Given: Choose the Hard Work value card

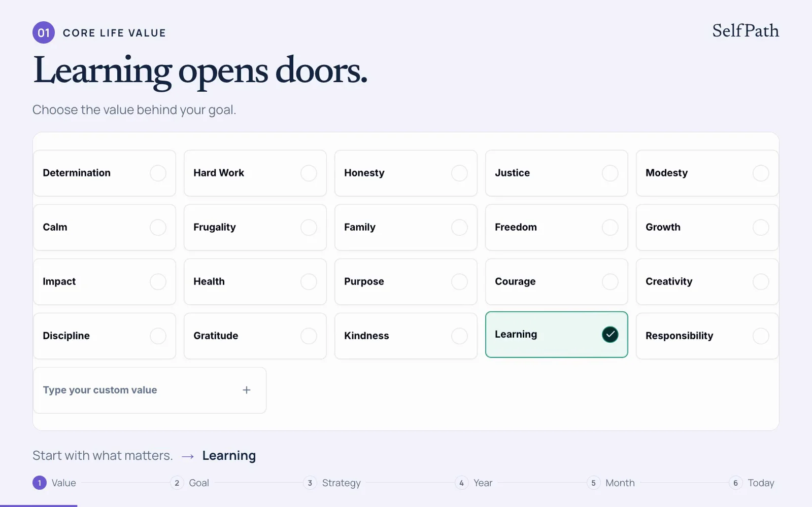Looking at the screenshot, I should click(255, 173).
